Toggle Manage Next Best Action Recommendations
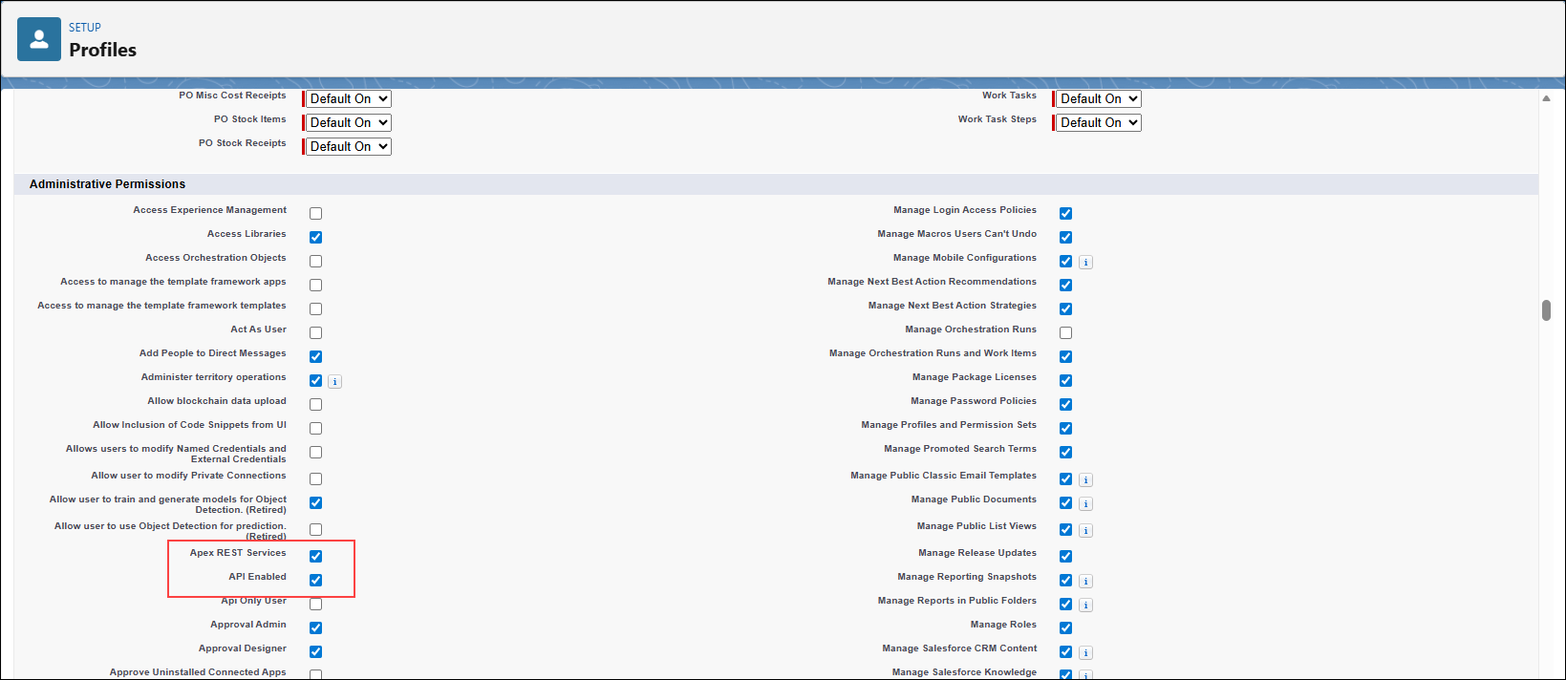 click(1066, 286)
